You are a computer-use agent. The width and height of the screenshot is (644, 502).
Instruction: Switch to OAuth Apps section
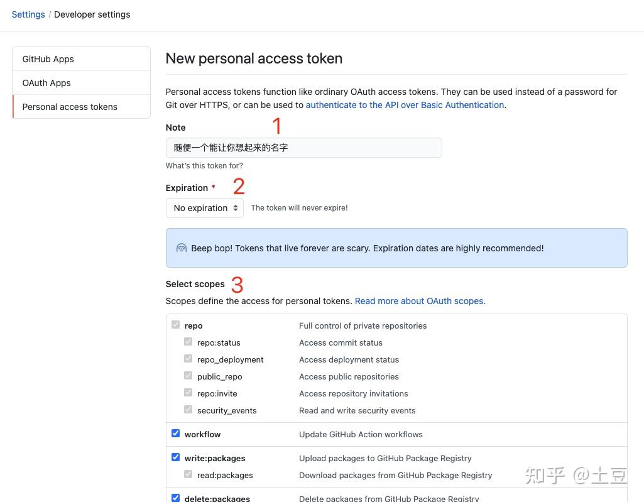point(46,82)
